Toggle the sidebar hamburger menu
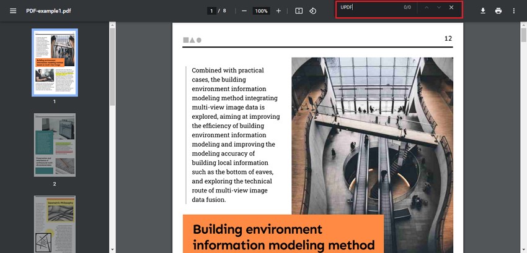Viewport: 527px width, 253px height. click(x=13, y=11)
